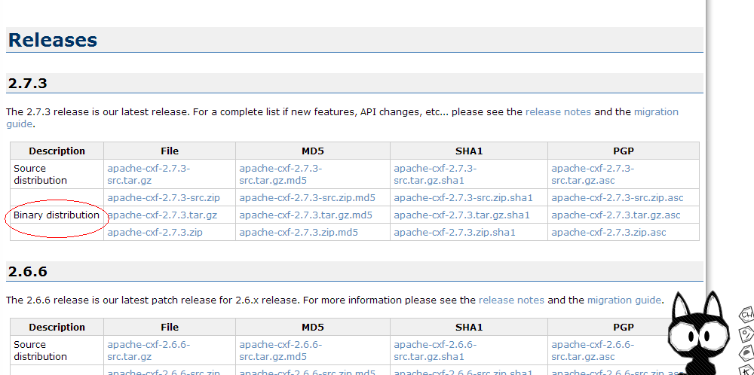
Task: Click Description header in 2.7.3 table
Action: point(57,151)
